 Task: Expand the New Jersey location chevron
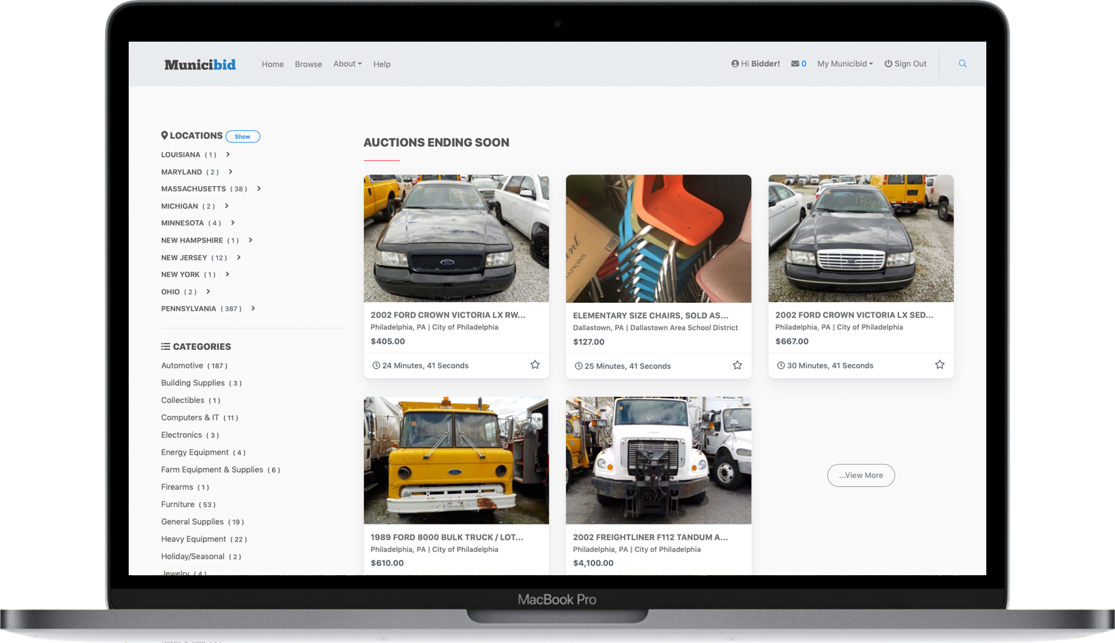point(239,257)
